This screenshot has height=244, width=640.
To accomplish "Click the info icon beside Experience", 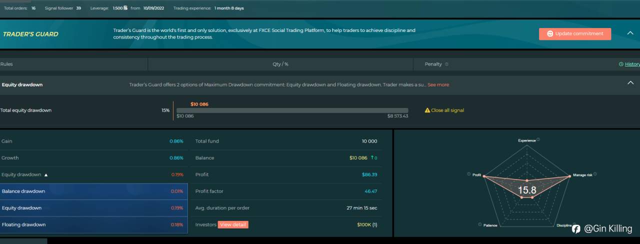I will click(538, 139).
